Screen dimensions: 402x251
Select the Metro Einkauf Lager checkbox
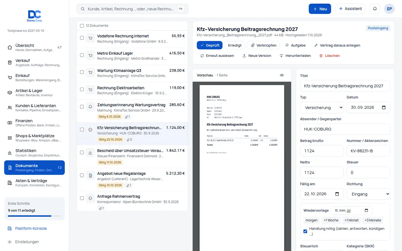click(x=82, y=55)
